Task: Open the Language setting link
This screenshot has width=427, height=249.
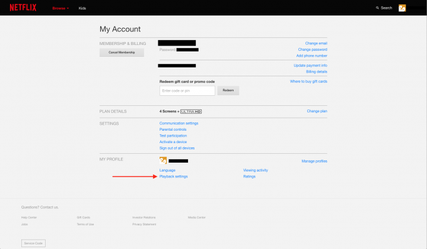Action: tap(167, 170)
